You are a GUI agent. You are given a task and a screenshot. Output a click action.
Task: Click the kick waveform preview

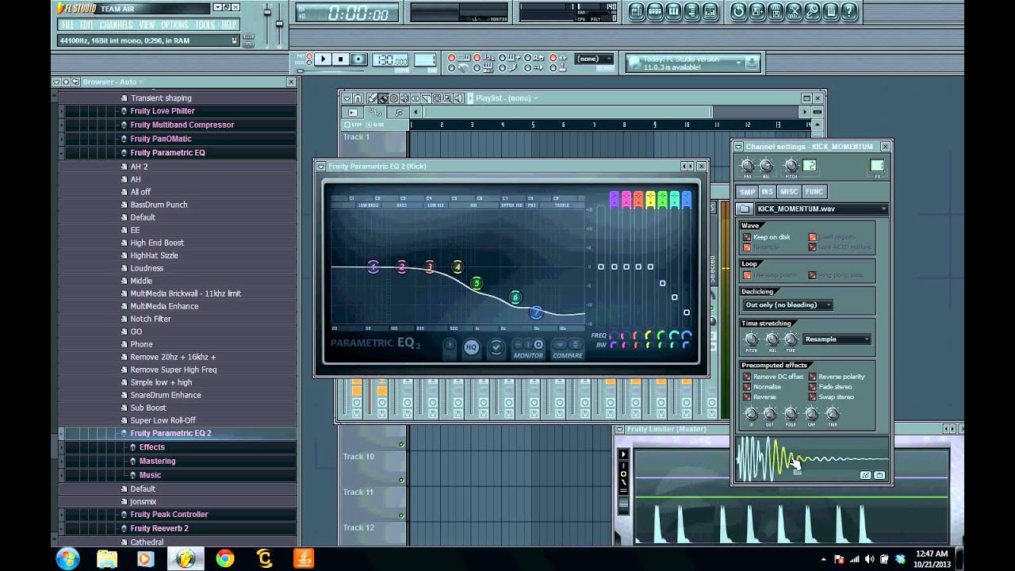pyautogui.click(x=813, y=459)
